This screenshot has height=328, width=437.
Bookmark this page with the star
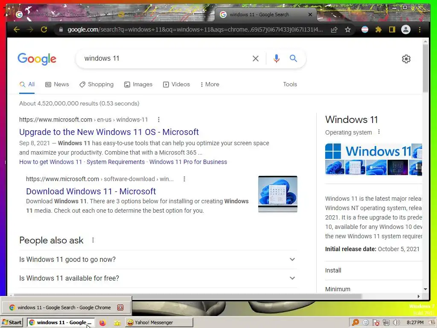347,29
